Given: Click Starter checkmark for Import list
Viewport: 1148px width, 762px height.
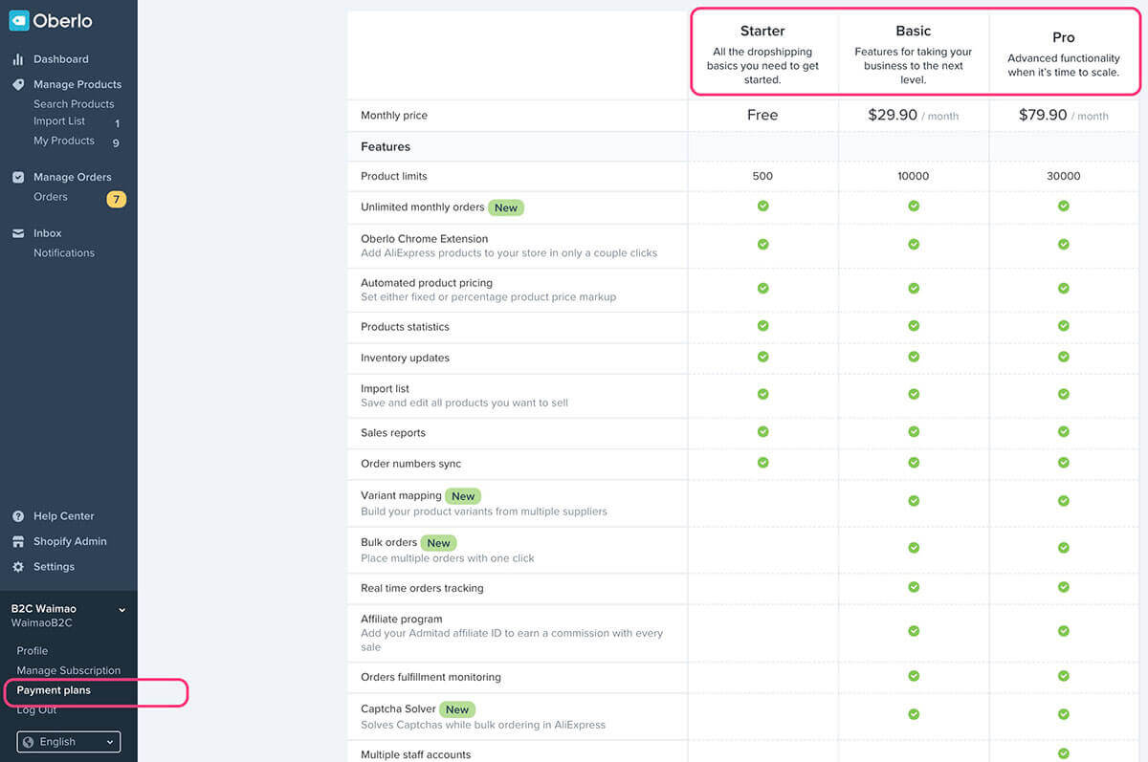Looking at the screenshot, I should [763, 394].
